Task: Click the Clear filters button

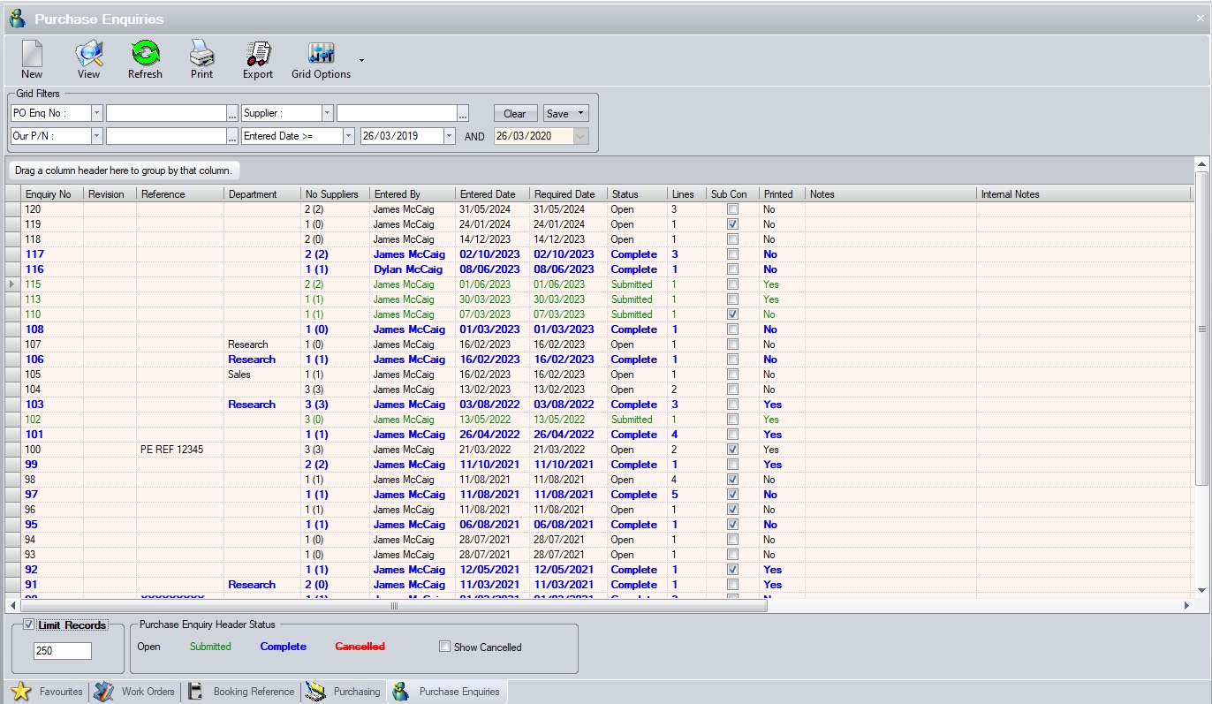Action: pyautogui.click(x=514, y=114)
